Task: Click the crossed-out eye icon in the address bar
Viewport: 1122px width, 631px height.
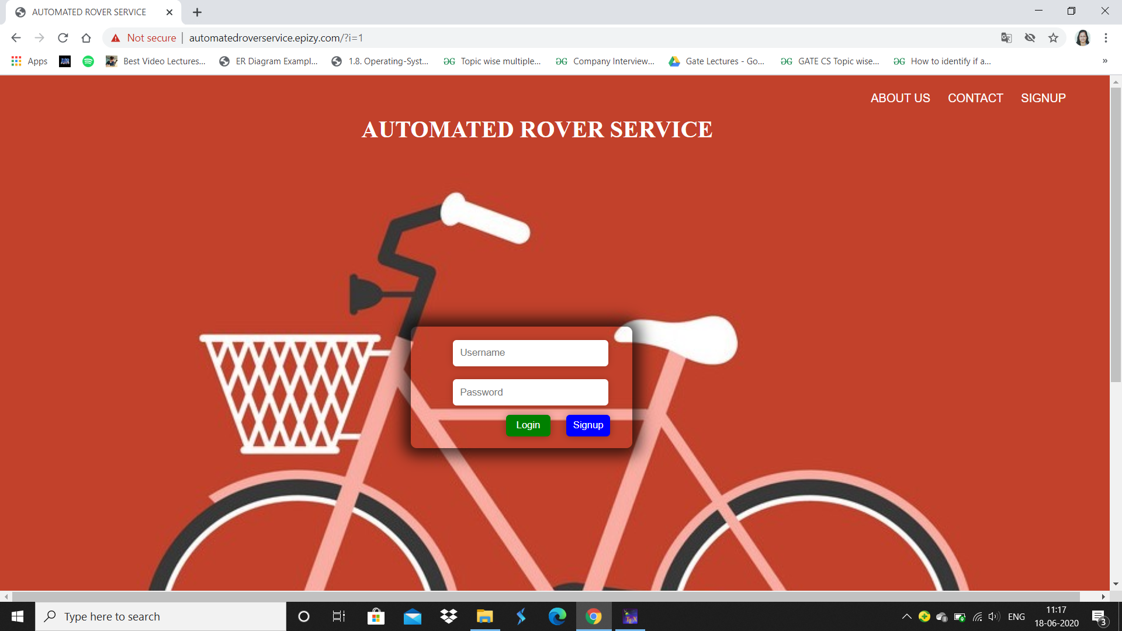Action: click(1030, 38)
